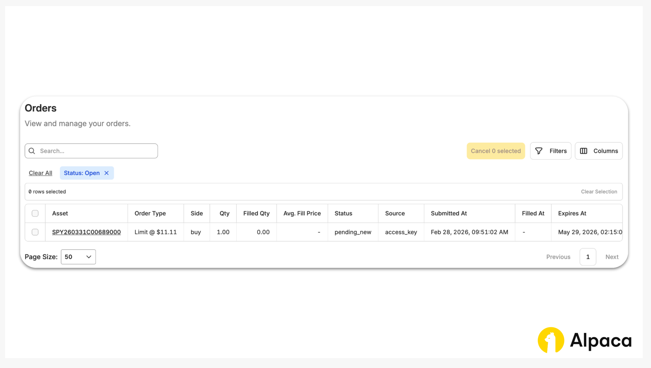Click the Previous page button
This screenshot has height=368, width=651.
[558, 257]
